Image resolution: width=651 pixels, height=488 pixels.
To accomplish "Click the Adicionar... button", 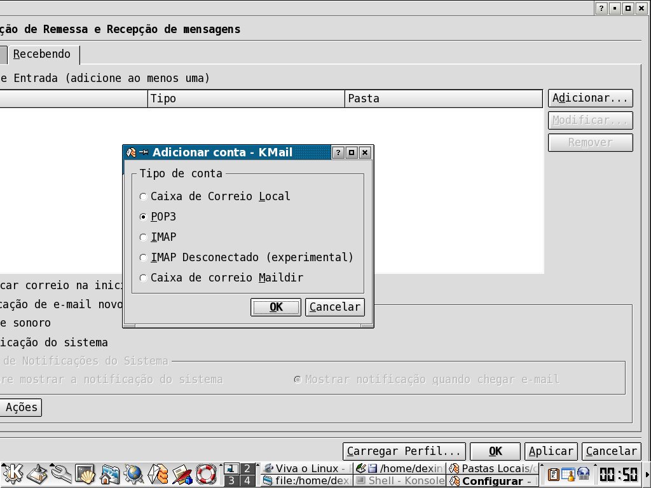I will (x=591, y=98).
